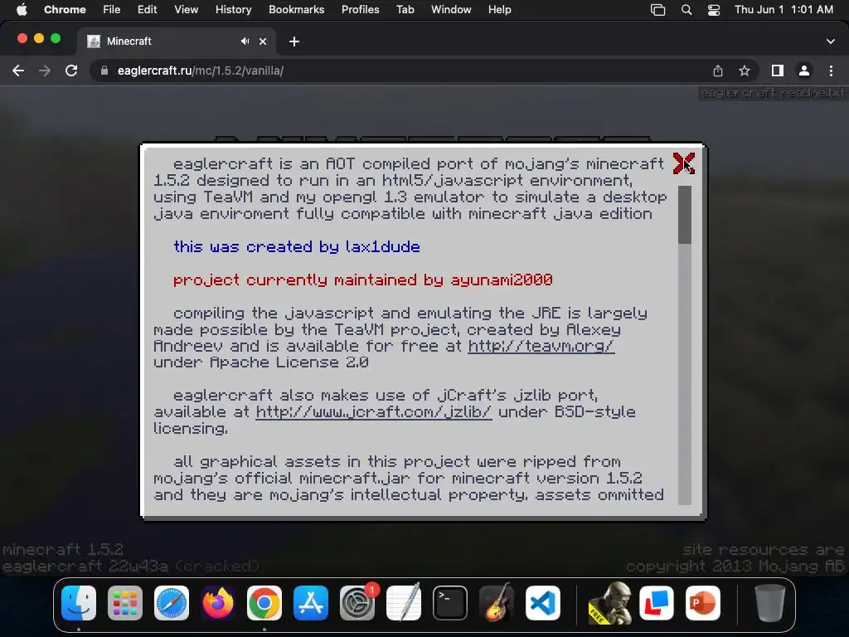
Task: Share this page icon
Action: [x=718, y=71]
